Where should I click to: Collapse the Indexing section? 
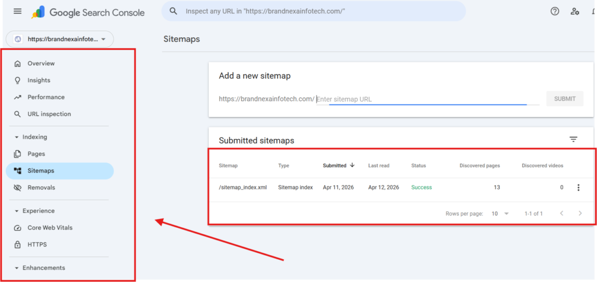coord(17,138)
